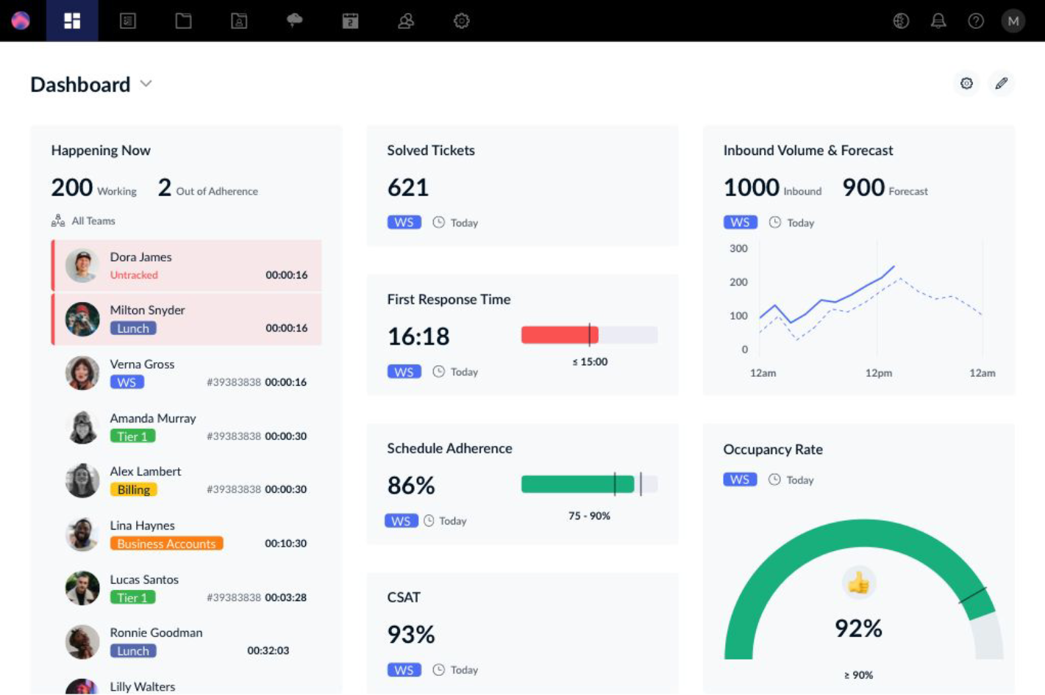Open the people icon in the top navigation

(x=406, y=21)
